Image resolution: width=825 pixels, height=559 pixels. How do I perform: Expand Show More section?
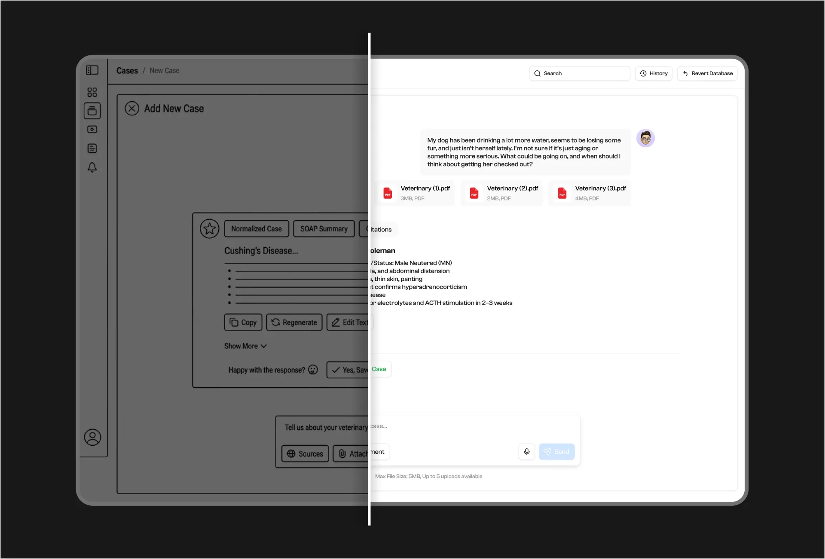[246, 346]
